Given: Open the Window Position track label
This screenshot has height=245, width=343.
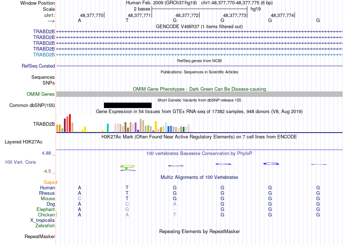Looking at the screenshot, I should coord(38,3).
